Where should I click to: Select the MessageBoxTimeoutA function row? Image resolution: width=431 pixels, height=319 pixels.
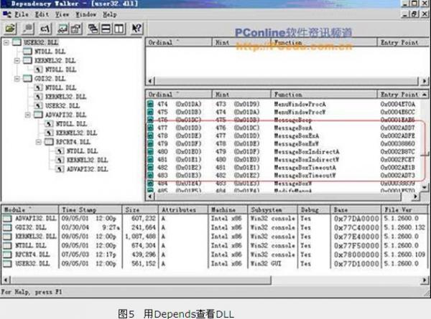click(284, 168)
